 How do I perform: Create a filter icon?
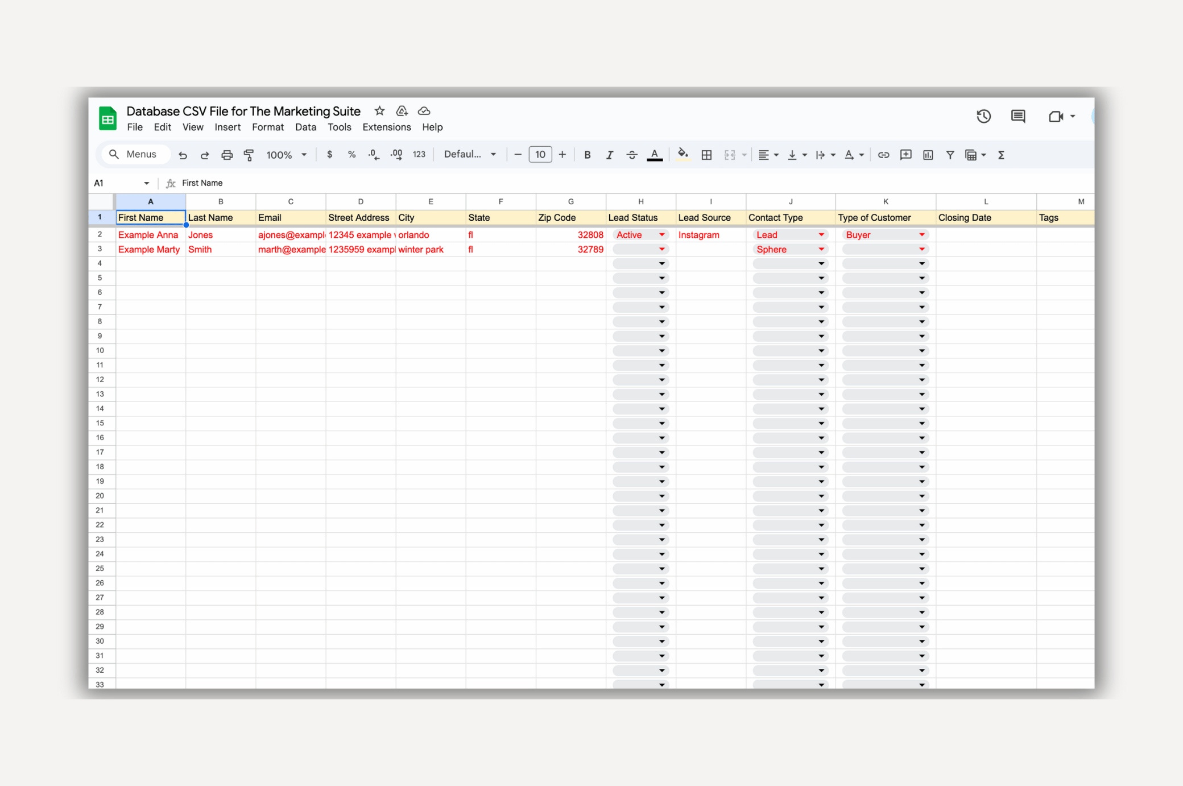950,155
